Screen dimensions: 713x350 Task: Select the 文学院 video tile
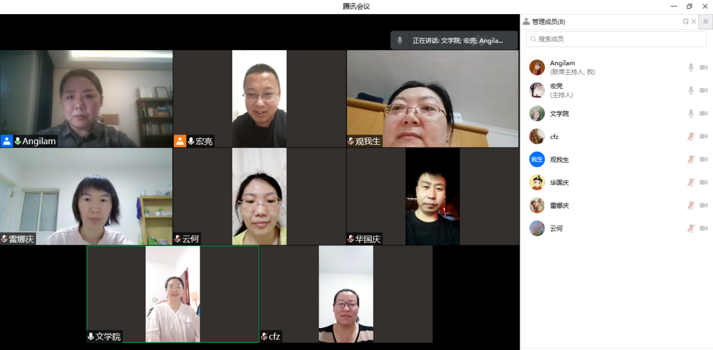[173, 294]
